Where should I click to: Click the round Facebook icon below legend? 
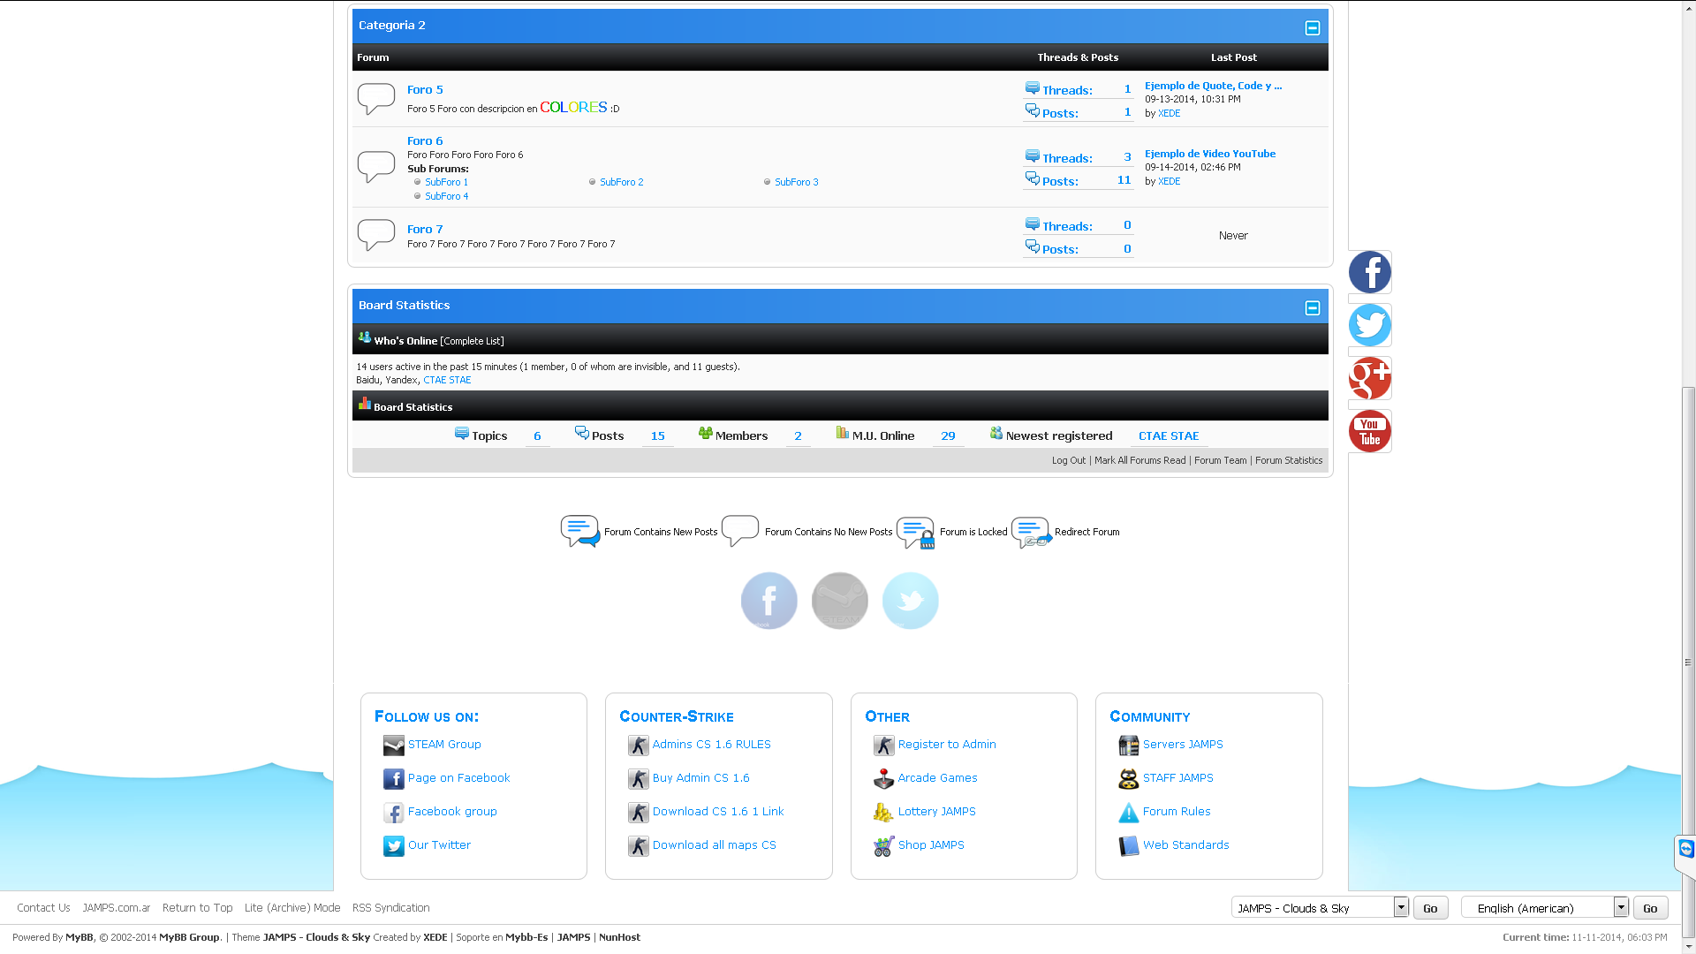tap(768, 601)
